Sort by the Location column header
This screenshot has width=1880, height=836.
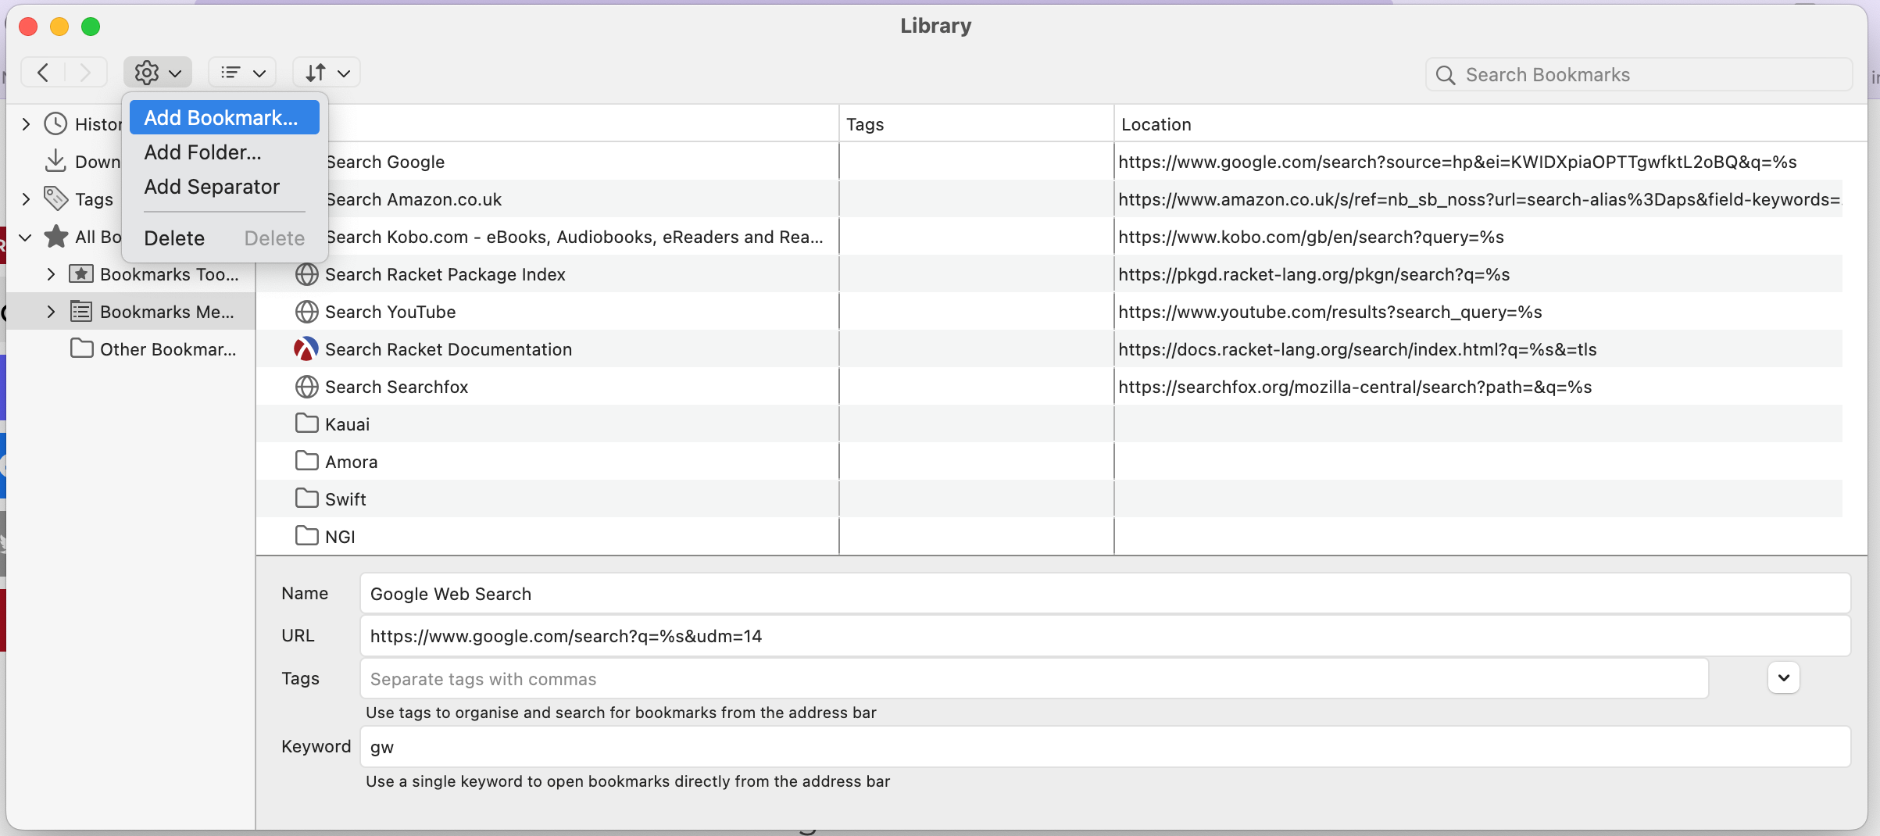[1489, 123]
